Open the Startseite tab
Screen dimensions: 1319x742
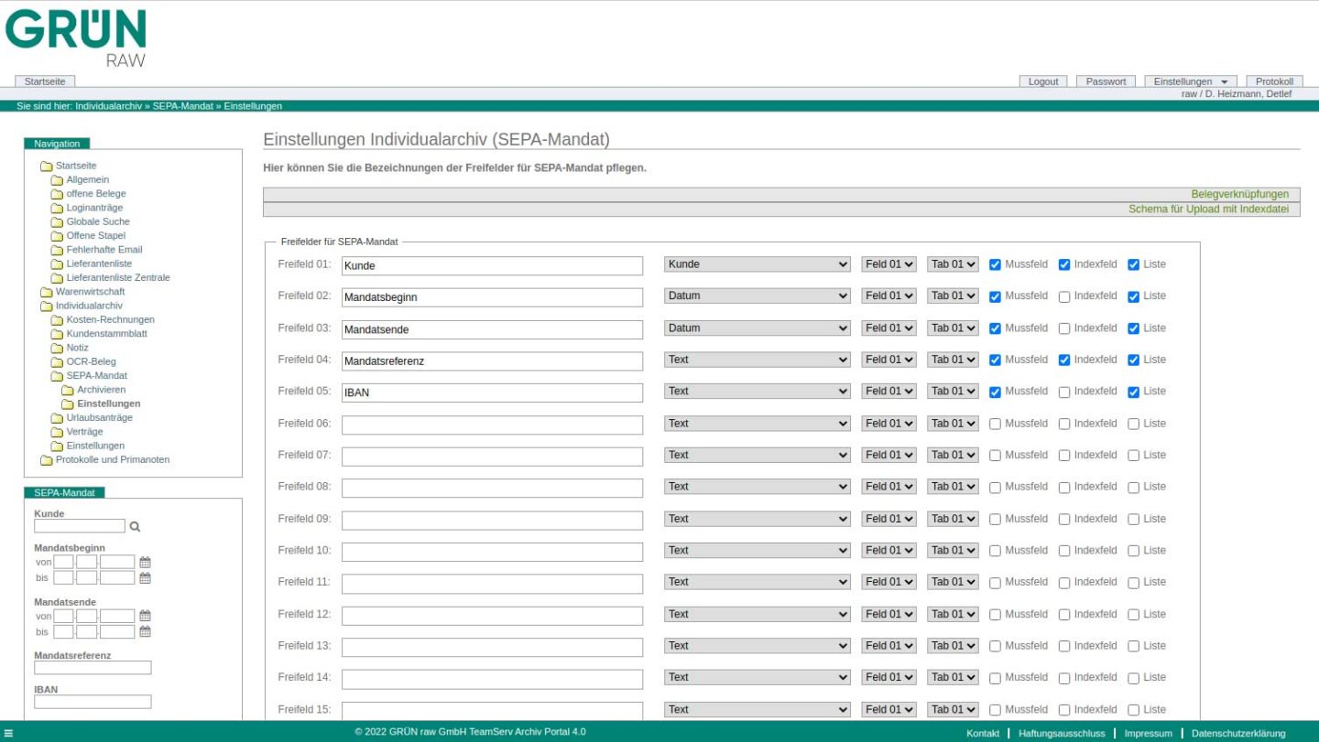click(45, 81)
